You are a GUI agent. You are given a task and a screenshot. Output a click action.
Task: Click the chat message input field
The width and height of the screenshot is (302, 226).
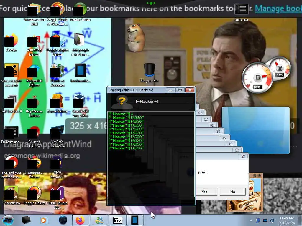pyautogui.click(x=151, y=201)
